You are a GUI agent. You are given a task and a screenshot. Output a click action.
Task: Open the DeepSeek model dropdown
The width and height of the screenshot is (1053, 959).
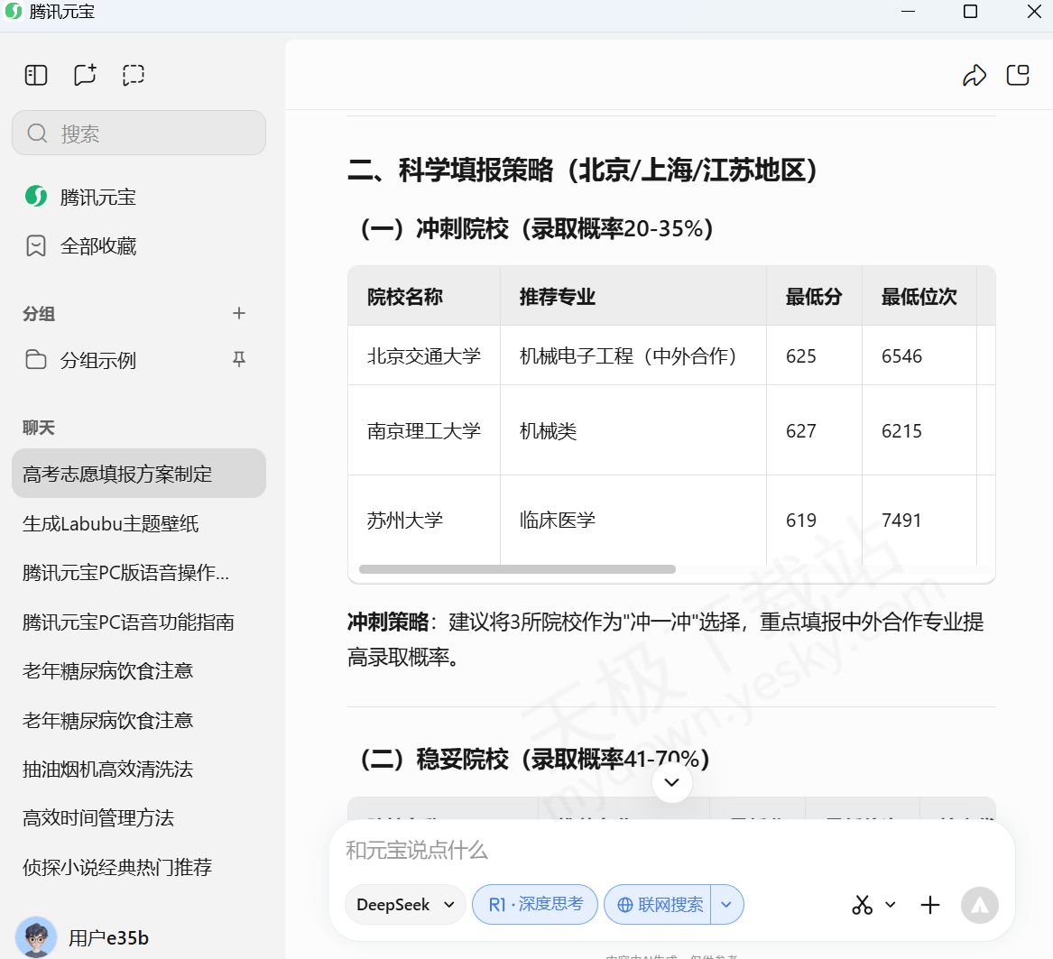click(405, 905)
